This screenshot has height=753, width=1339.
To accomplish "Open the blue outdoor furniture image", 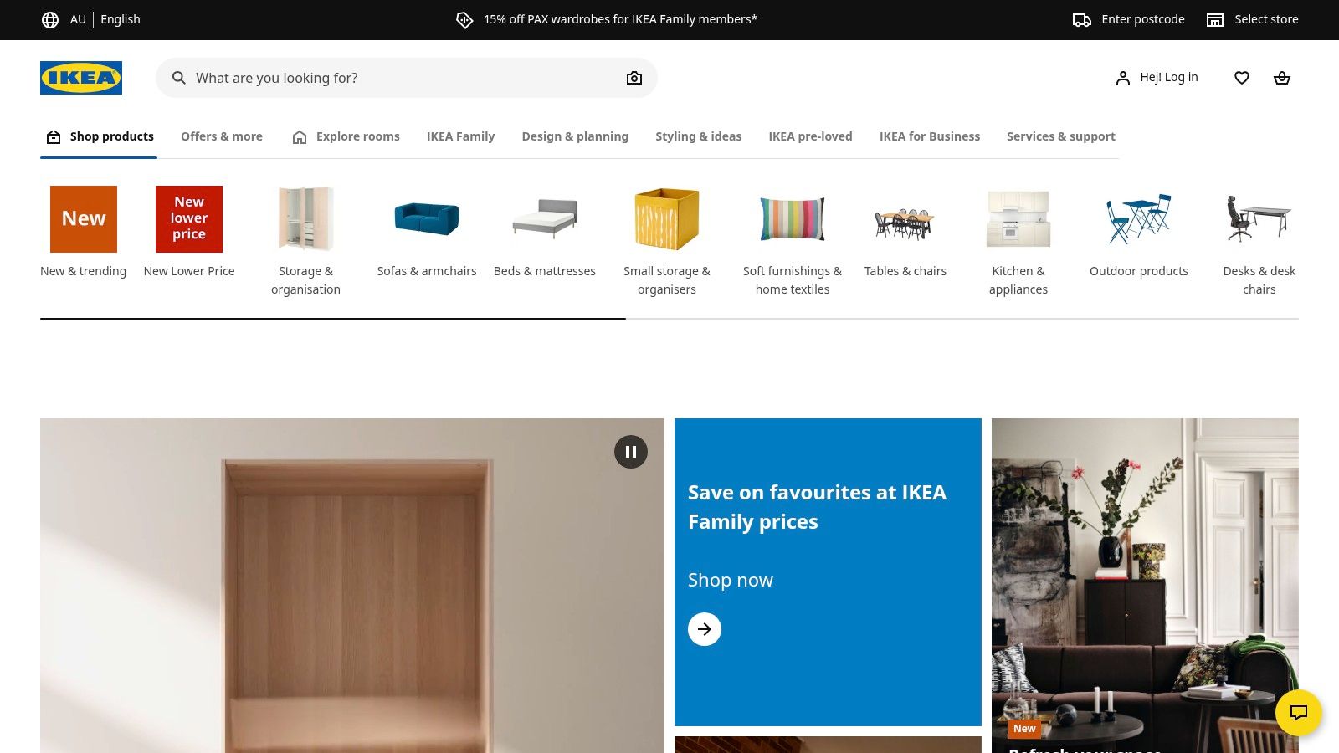I will point(1139,219).
